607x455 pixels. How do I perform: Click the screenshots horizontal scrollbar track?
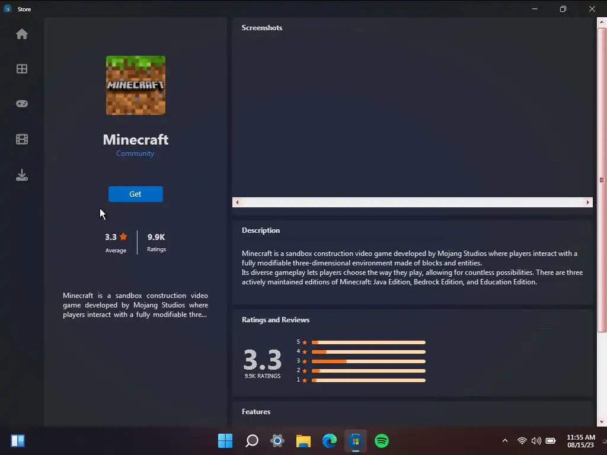coord(413,203)
